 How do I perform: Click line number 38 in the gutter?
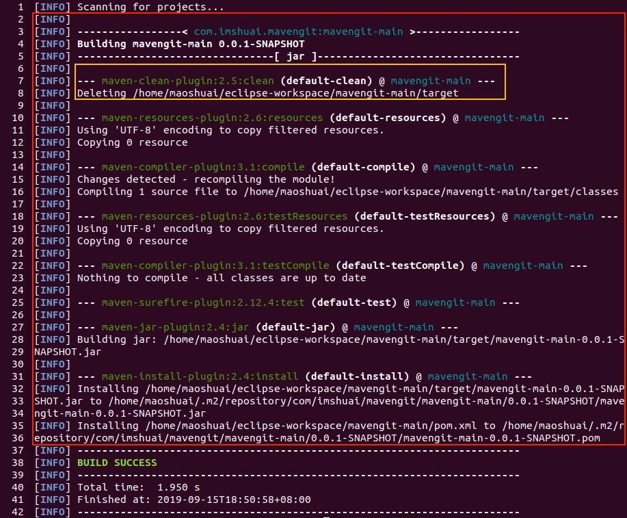point(18,463)
